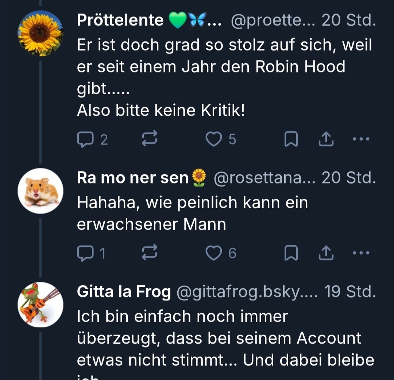
Task: Open three-dot menu on Ra mo ner sen's post
Action: pos(362,253)
